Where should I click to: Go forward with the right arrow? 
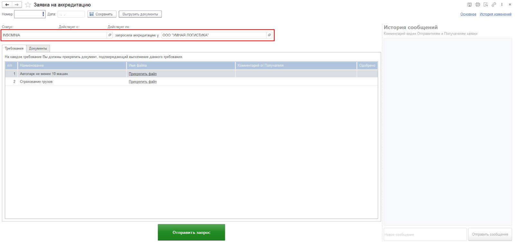pyautogui.click(x=17, y=5)
